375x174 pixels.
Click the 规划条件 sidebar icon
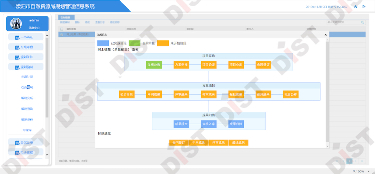pos(17,57)
